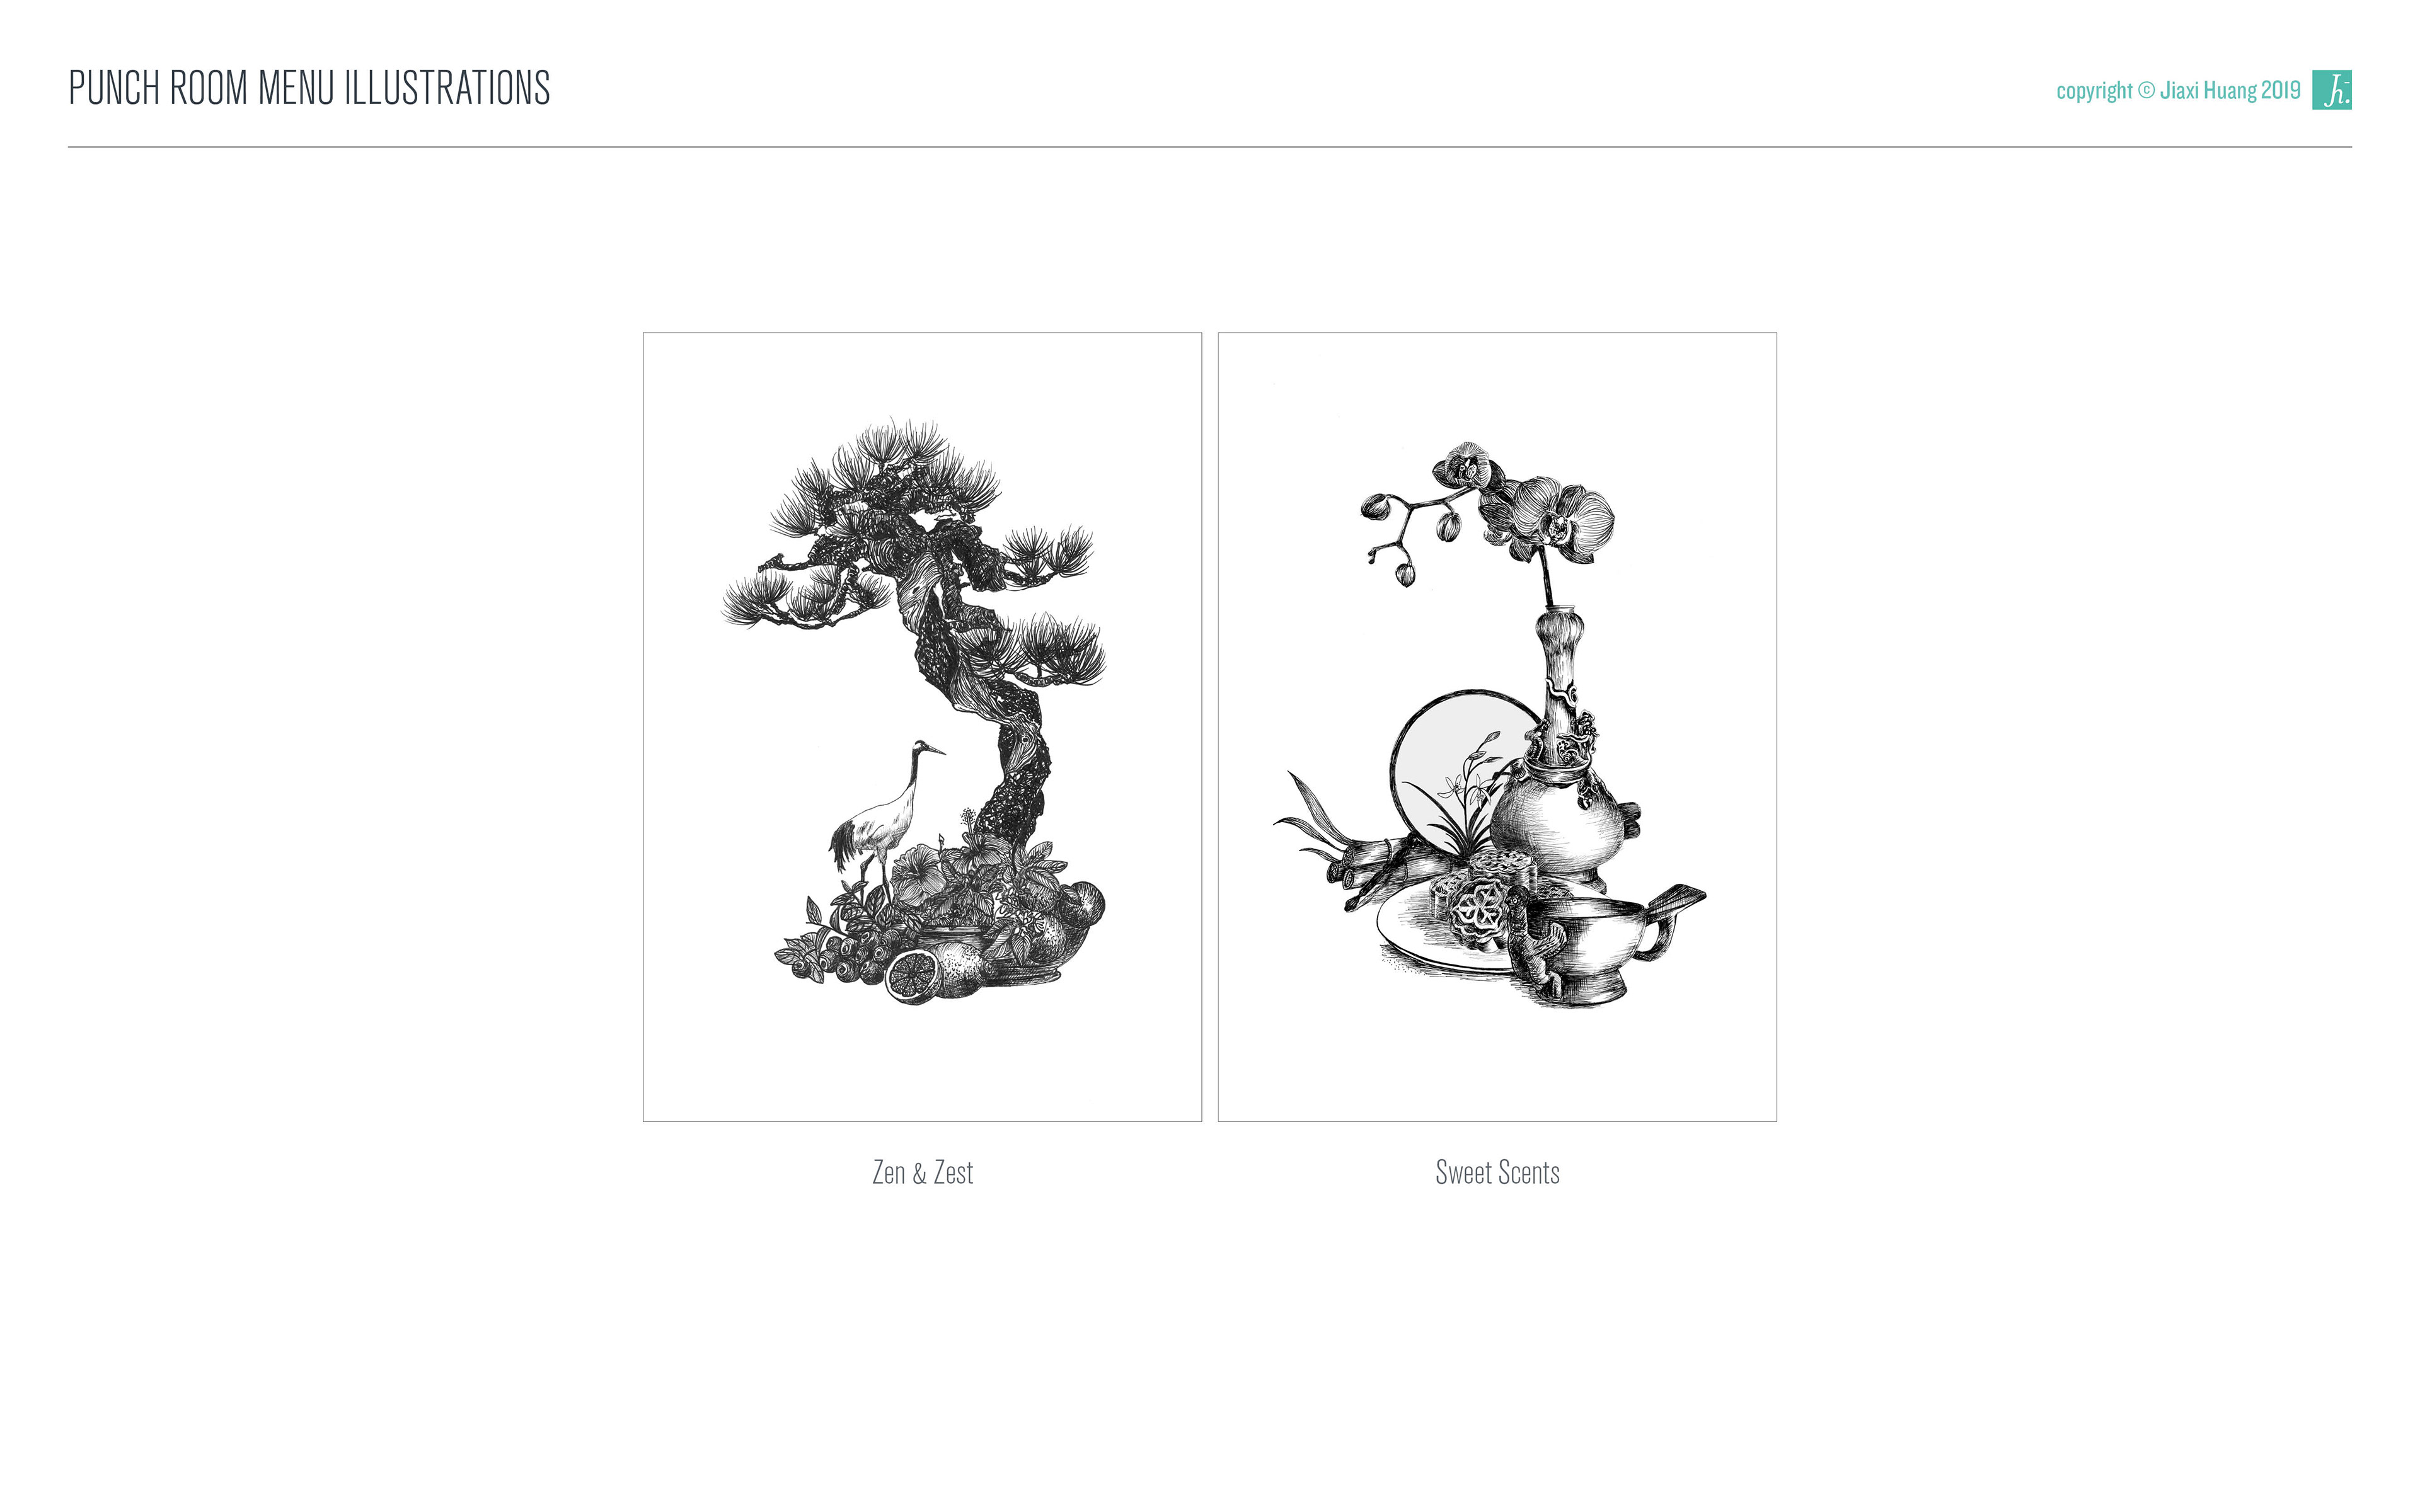Open the Sweet Scents illustration
The width and height of the screenshot is (2420, 1512).
coord(1497,727)
